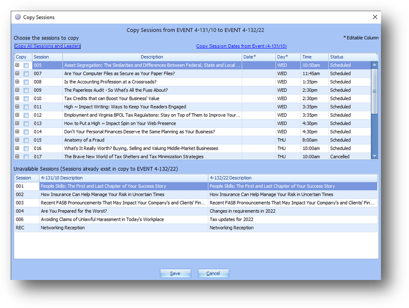Select the 1:35pm time cell
409x308 pixels.
click(315, 82)
